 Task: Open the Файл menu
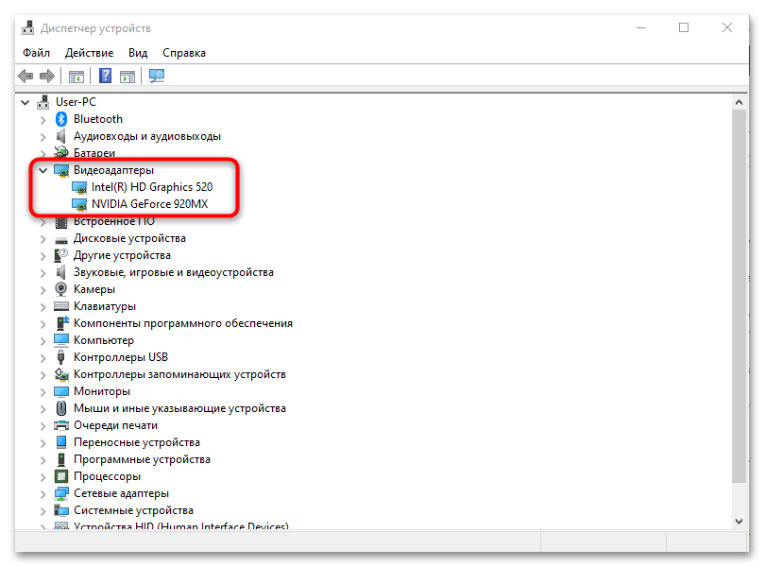[x=37, y=53]
